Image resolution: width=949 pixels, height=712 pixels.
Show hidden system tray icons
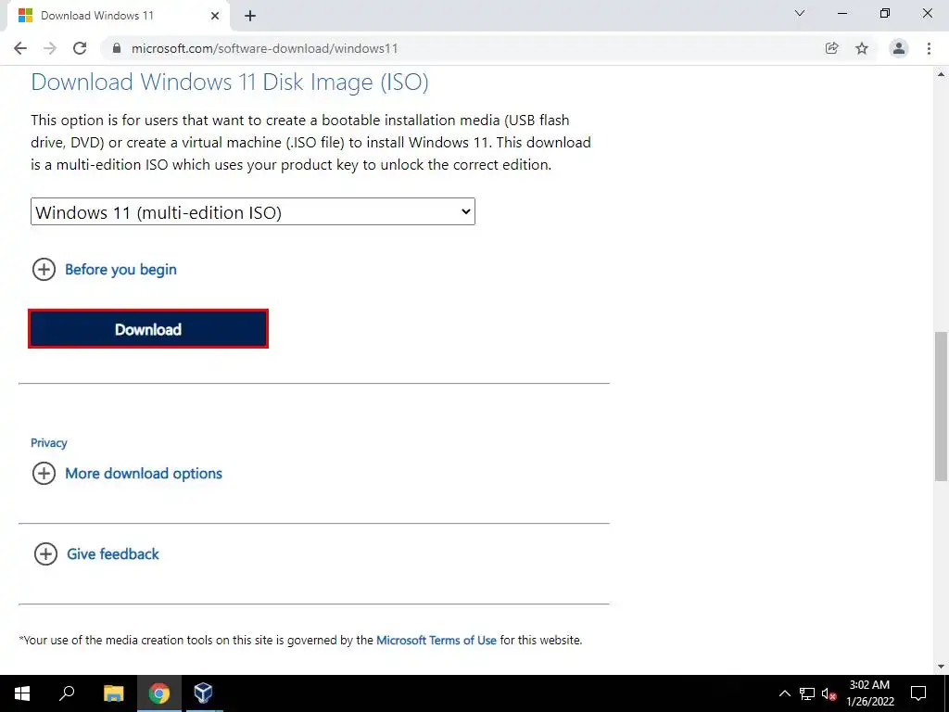click(784, 693)
